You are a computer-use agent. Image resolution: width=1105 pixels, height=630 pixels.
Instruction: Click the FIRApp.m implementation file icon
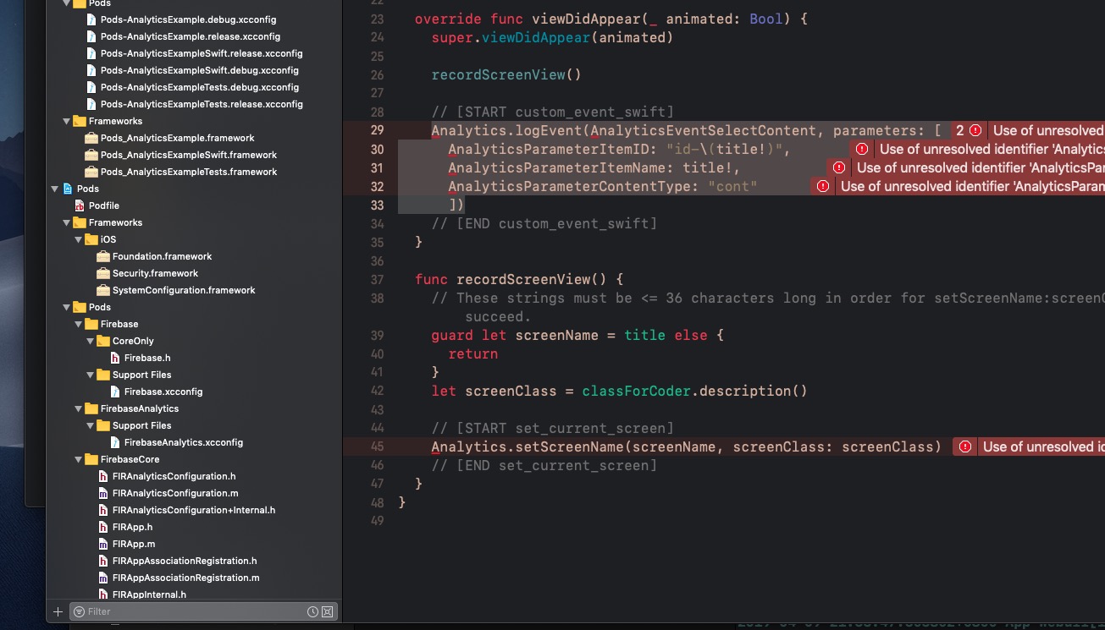105,544
